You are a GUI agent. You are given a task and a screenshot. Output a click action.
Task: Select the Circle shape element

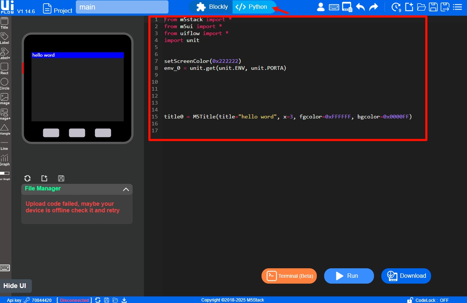click(4, 84)
